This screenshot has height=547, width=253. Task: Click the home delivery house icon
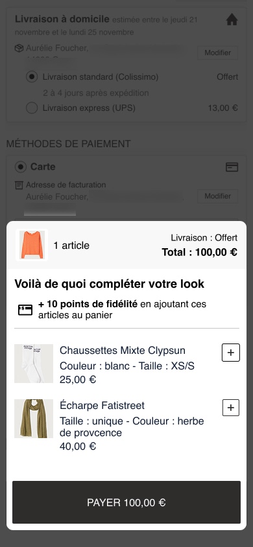point(232,20)
